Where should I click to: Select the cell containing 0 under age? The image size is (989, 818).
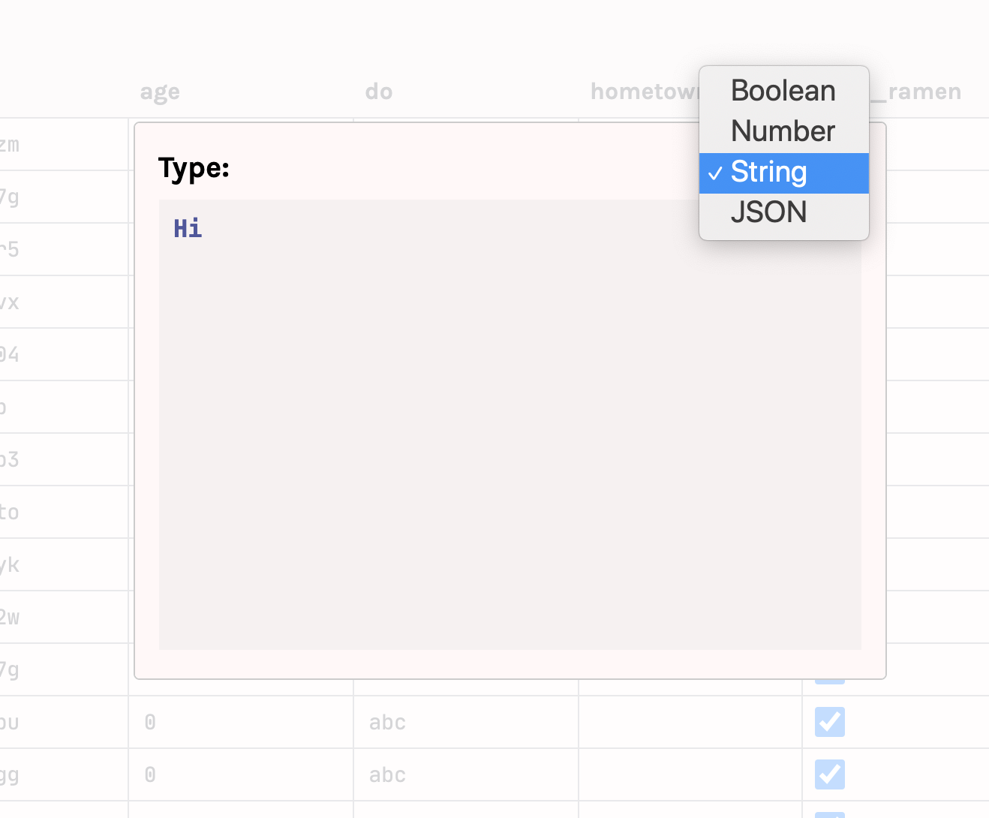click(149, 722)
